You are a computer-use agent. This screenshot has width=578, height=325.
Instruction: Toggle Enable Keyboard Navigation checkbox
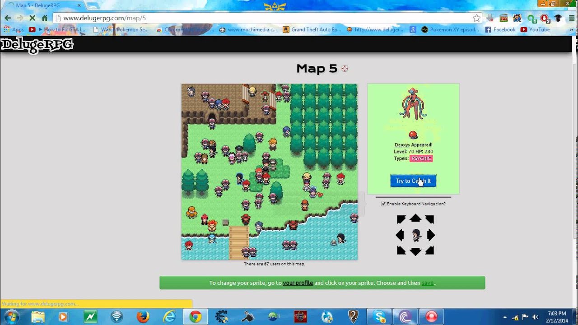383,204
